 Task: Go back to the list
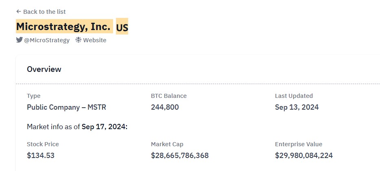[41, 12]
